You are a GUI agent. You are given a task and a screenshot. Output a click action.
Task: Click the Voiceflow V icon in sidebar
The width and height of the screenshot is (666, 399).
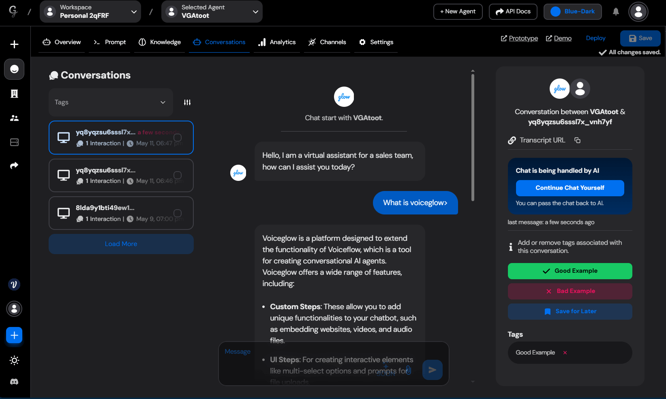click(x=14, y=284)
